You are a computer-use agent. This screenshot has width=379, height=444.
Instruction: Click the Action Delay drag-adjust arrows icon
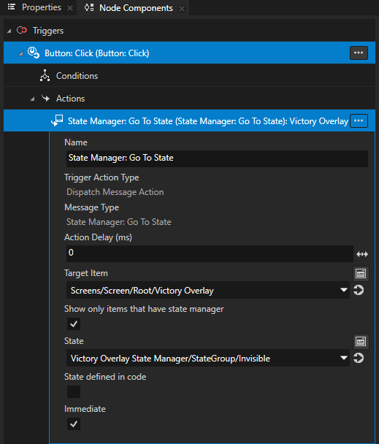(x=362, y=254)
